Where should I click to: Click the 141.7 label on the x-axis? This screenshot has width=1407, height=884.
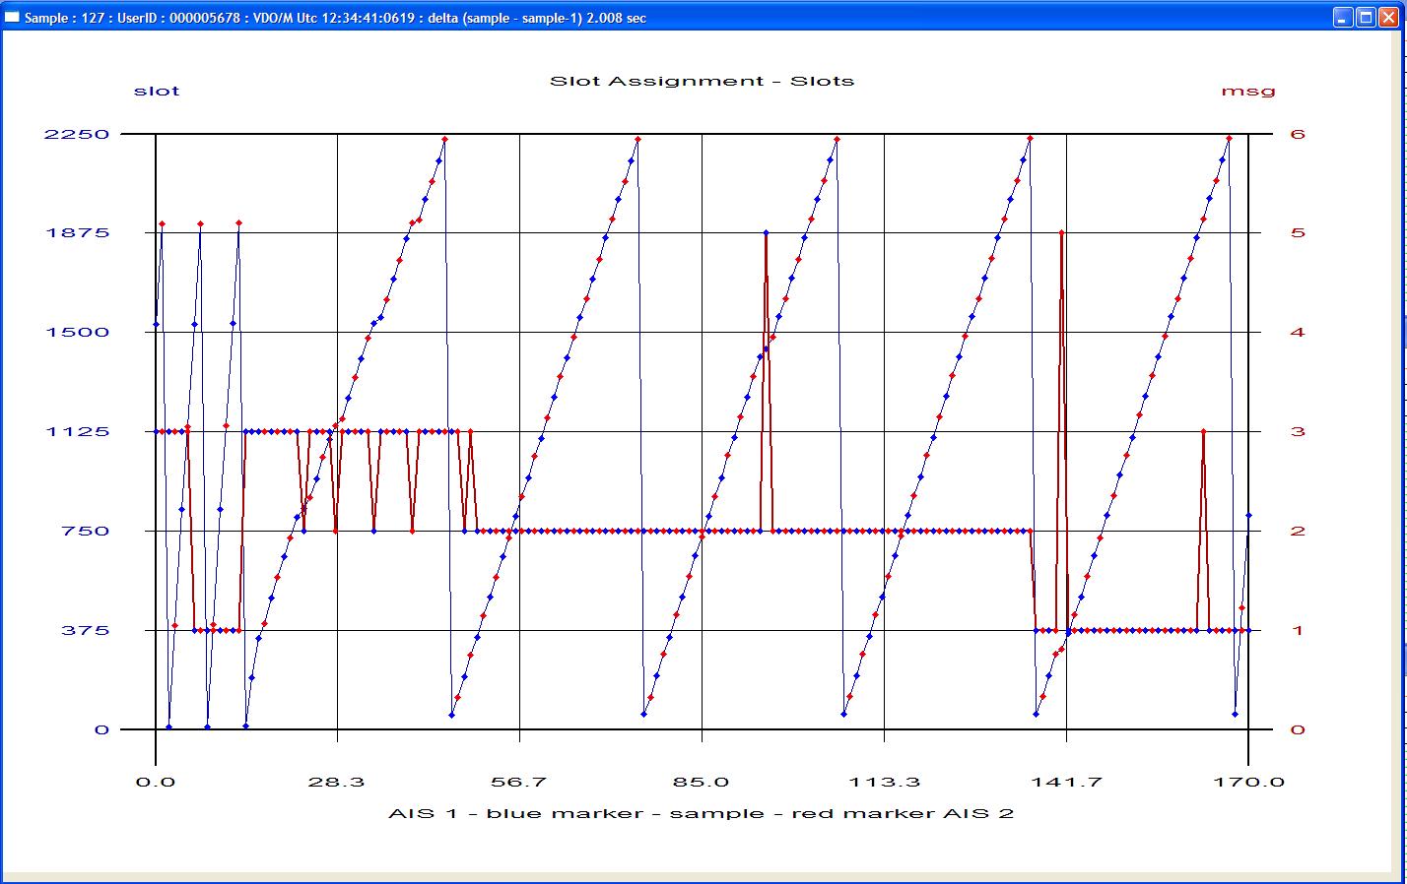[x=1066, y=783]
